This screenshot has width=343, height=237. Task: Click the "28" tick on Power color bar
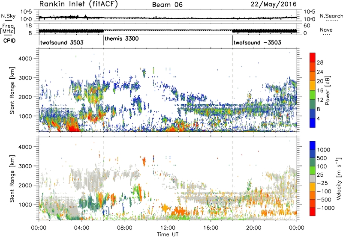(320, 62)
